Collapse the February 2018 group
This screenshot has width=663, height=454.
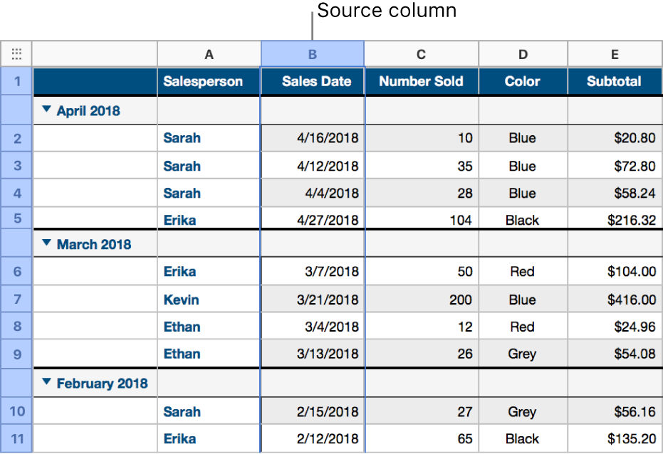[x=47, y=382]
